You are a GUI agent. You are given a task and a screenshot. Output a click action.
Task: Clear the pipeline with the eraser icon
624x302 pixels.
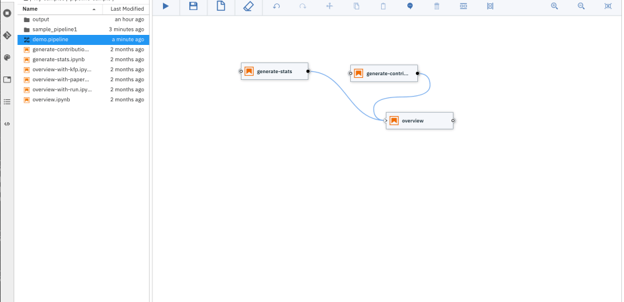click(248, 6)
